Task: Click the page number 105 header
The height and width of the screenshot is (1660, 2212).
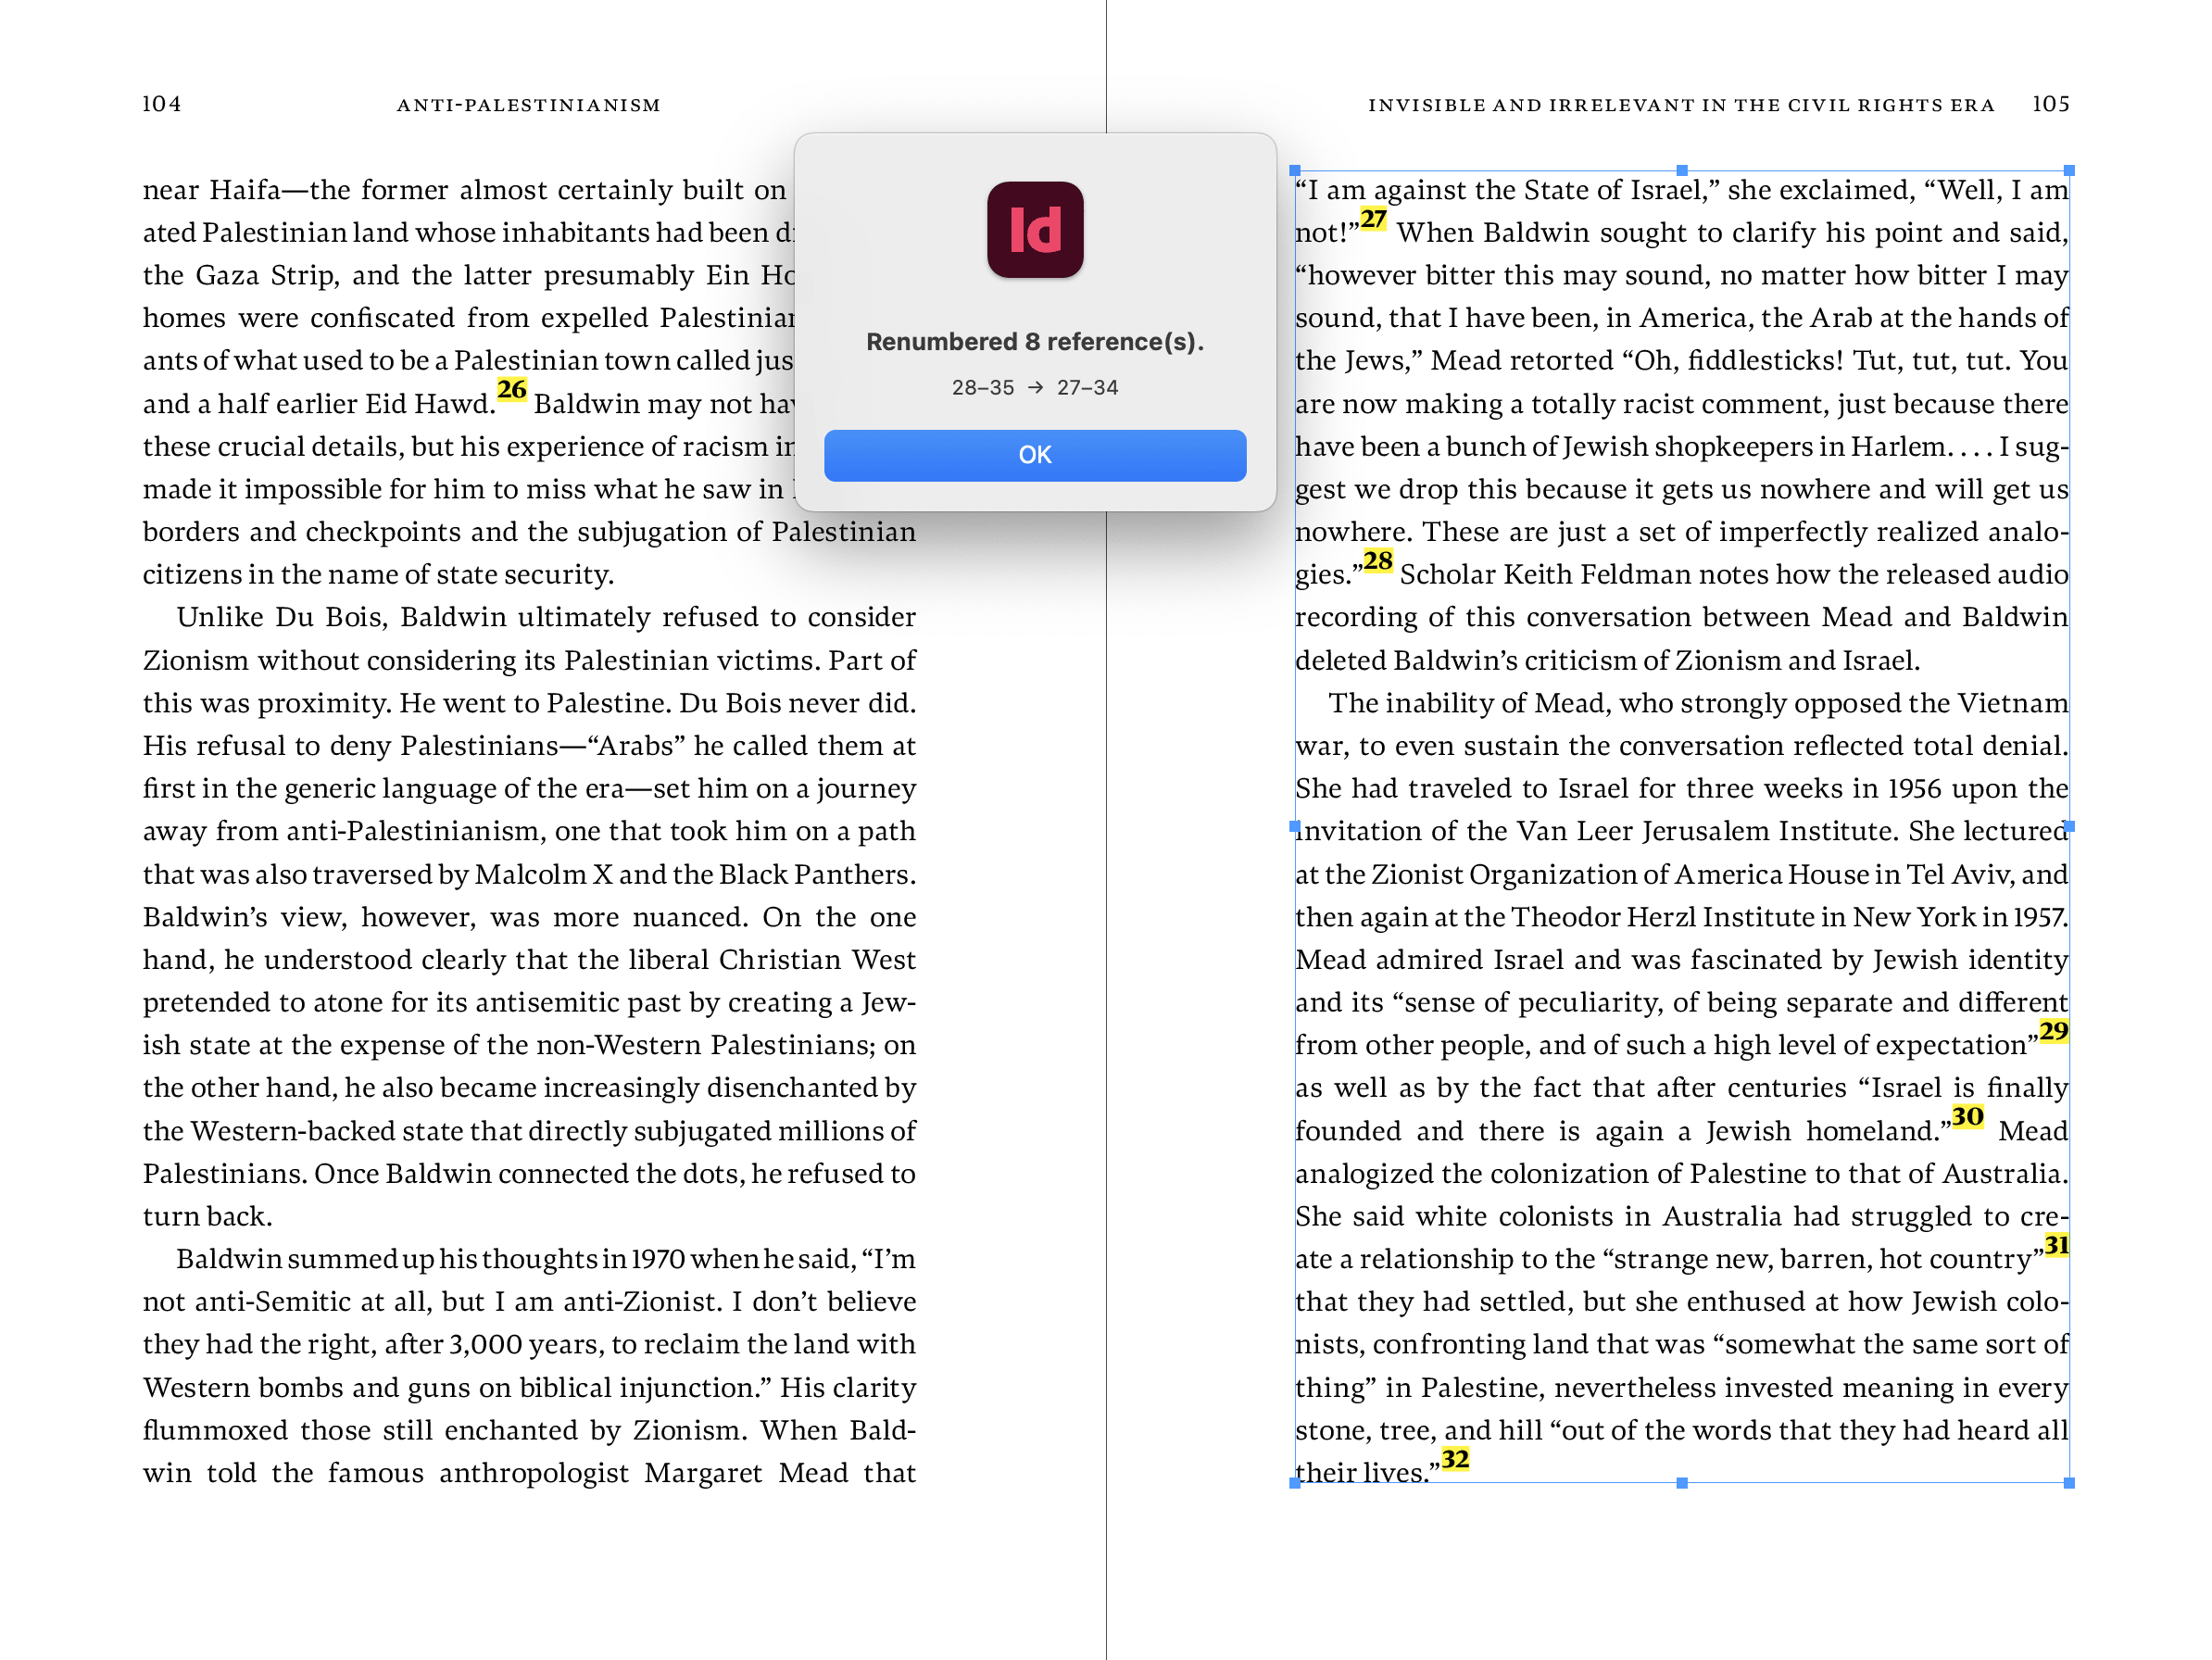Action: (2050, 104)
